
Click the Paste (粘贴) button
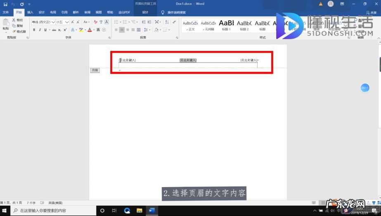(x=6, y=25)
